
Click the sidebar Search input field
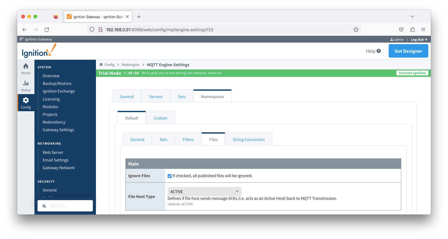coord(65,206)
